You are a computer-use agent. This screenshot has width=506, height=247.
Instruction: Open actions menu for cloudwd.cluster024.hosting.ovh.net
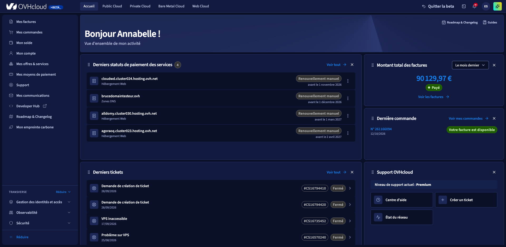coord(348,81)
